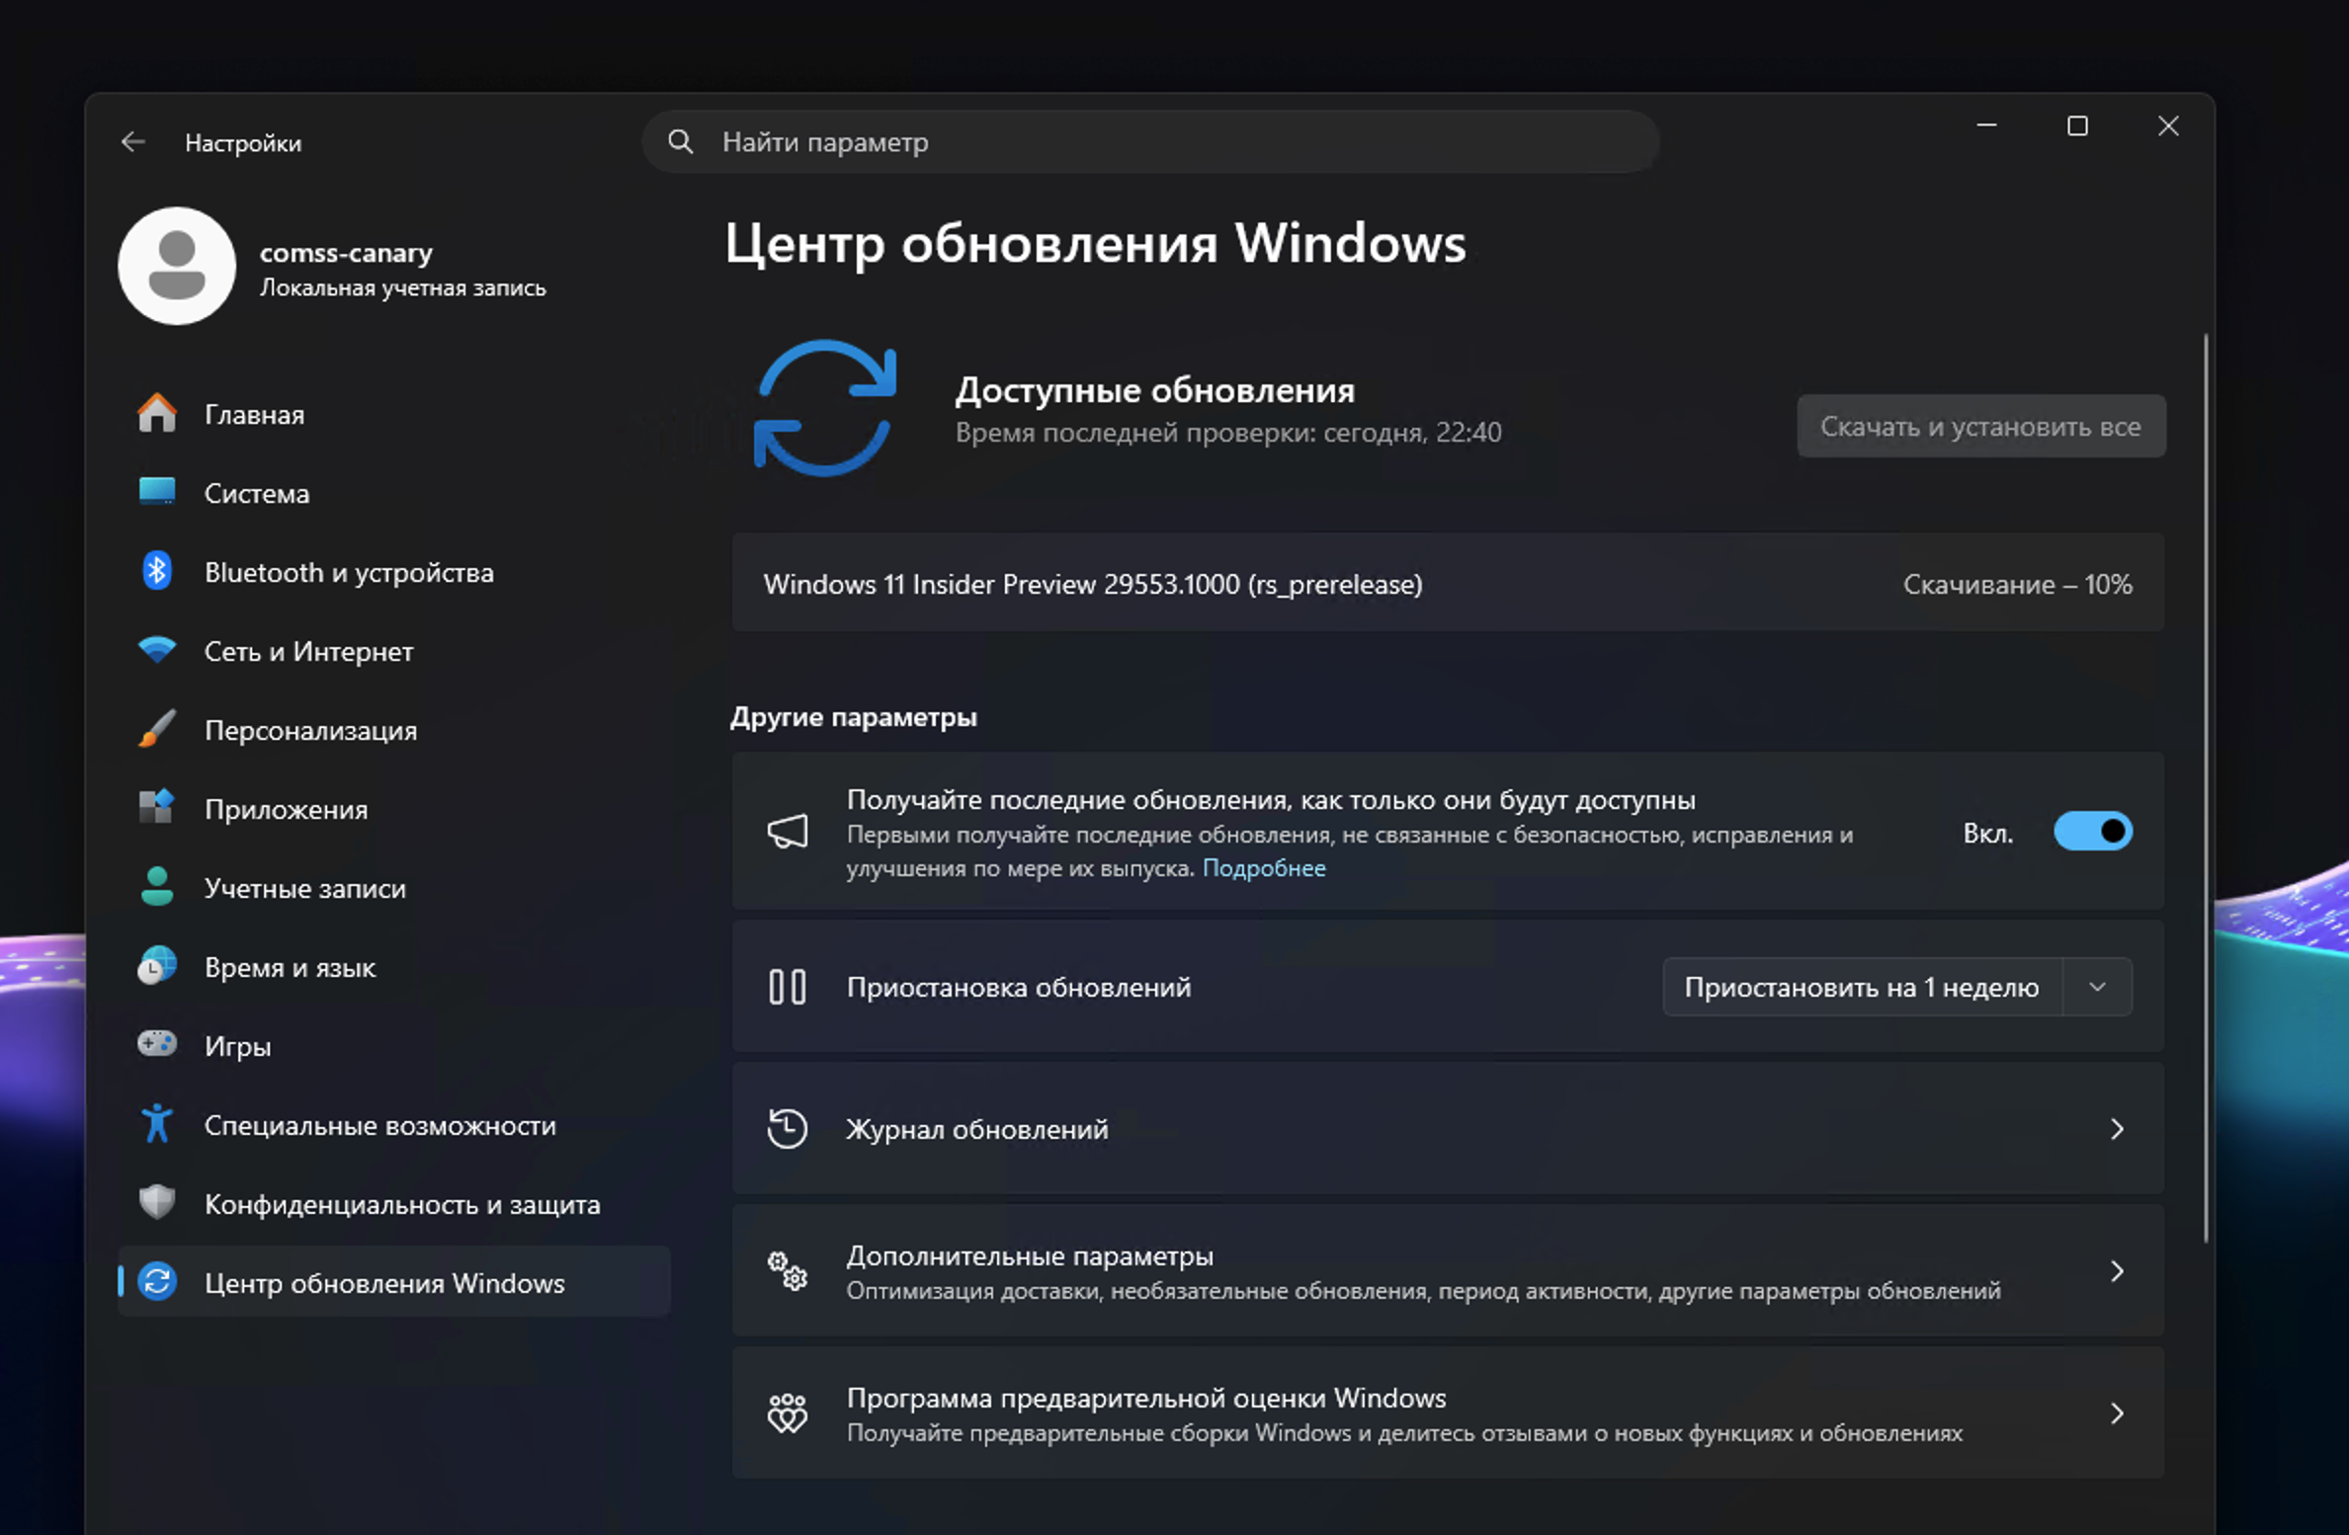Click Скачать и установить все button

1980,426
